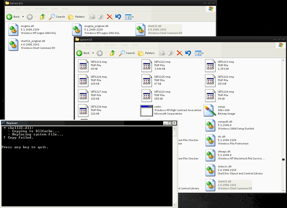Go Back in the system32 window
Image resolution: width=287 pixels, height=208 pixels.
tap(83, 53)
